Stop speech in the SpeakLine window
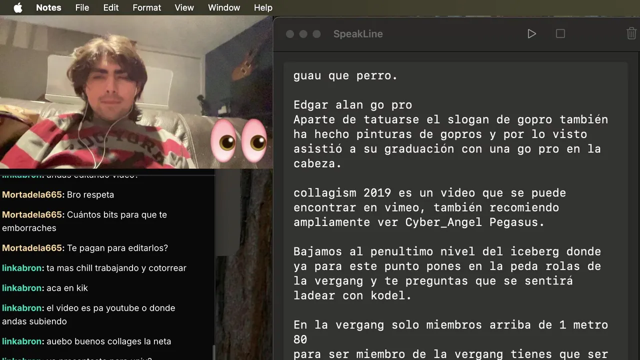The height and width of the screenshot is (360, 640). (x=560, y=33)
